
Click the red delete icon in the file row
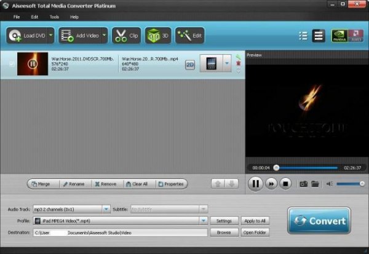[x=239, y=63]
